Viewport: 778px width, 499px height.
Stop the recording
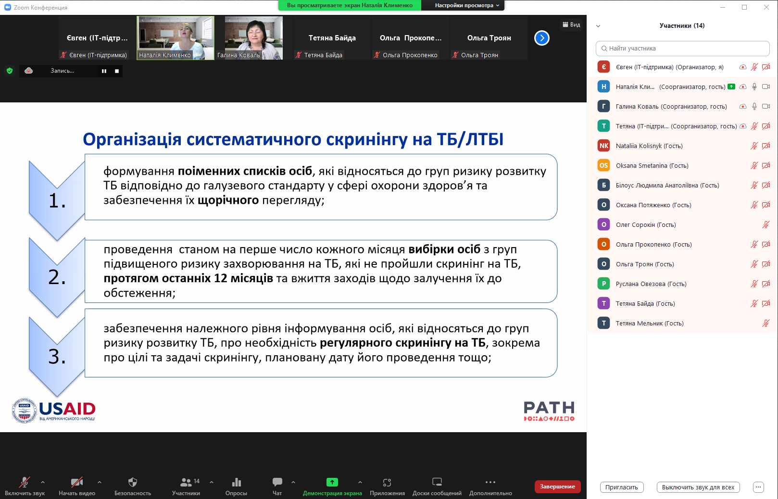(x=117, y=71)
